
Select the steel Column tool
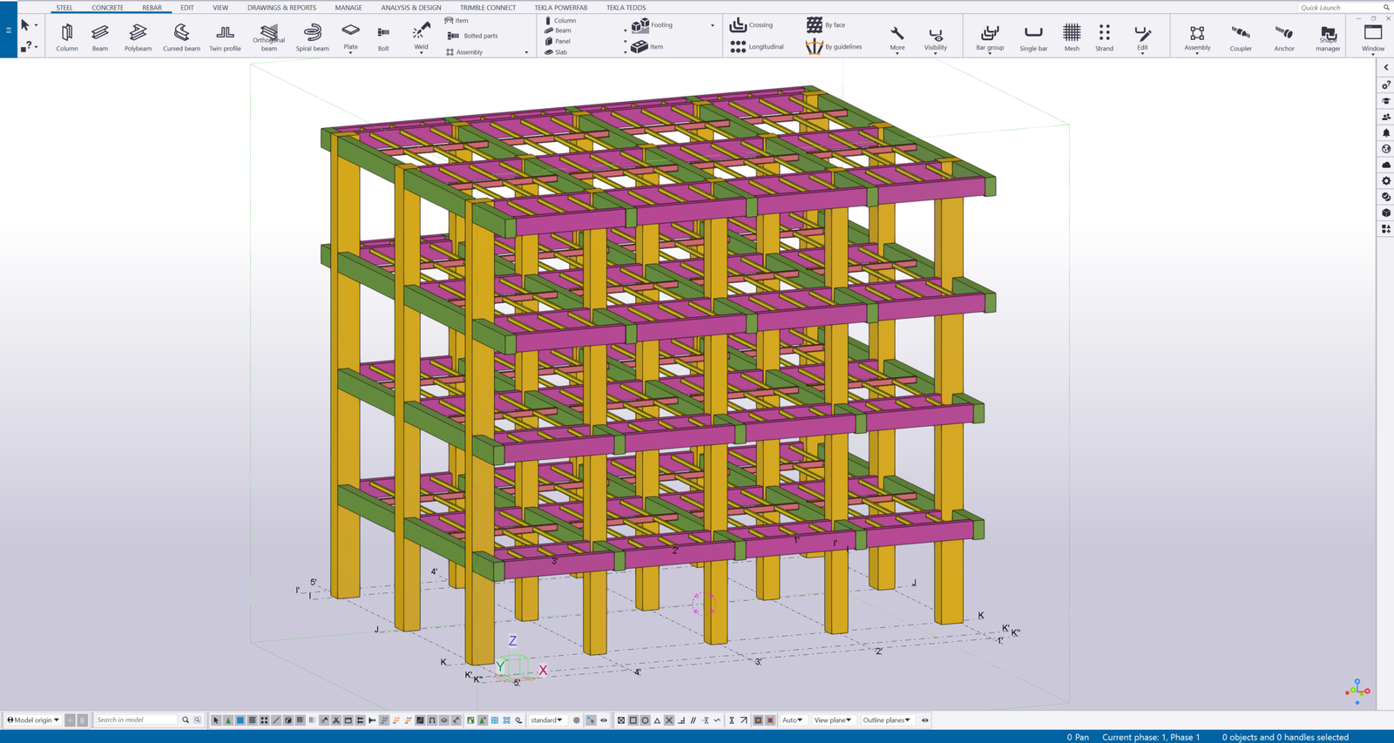tap(67, 36)
